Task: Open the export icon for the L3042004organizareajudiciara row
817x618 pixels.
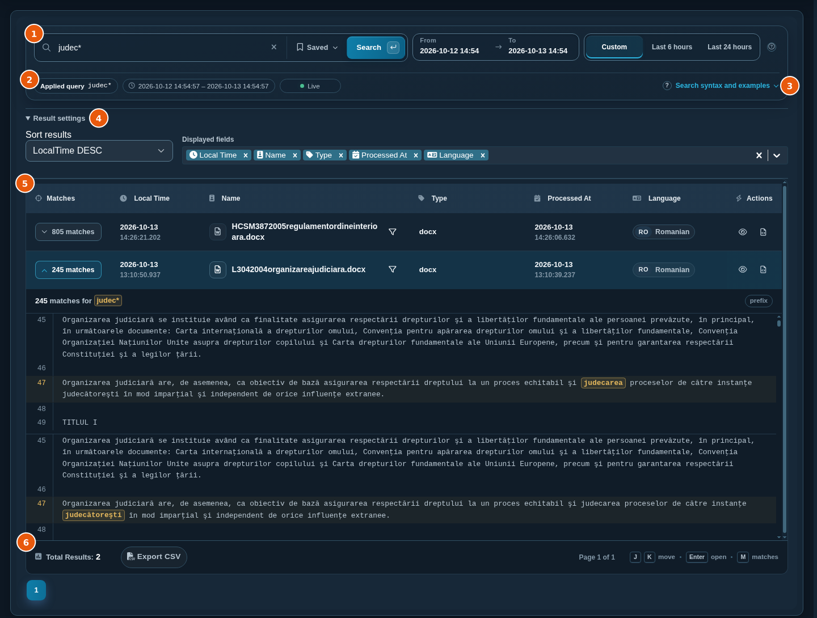Action: 763,269
